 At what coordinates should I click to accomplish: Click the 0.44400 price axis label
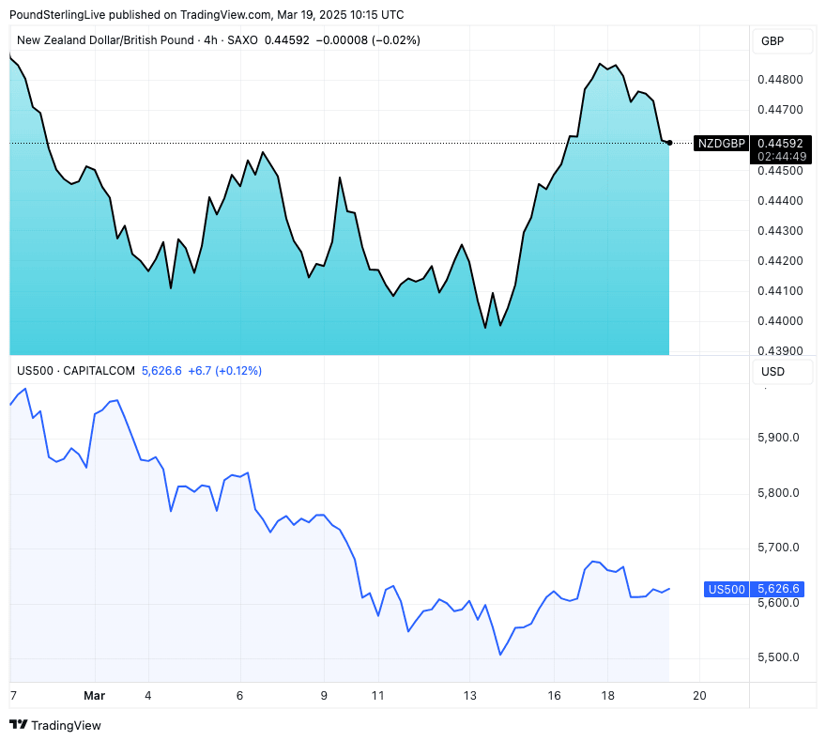pyautogui.click(x=780, y=200)
